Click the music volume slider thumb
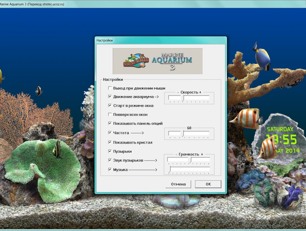This screenshot has width=306, height=231. click(x=169, y=169)
